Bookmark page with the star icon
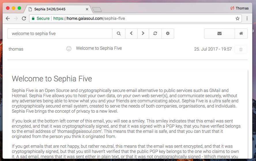 (237, 18)
